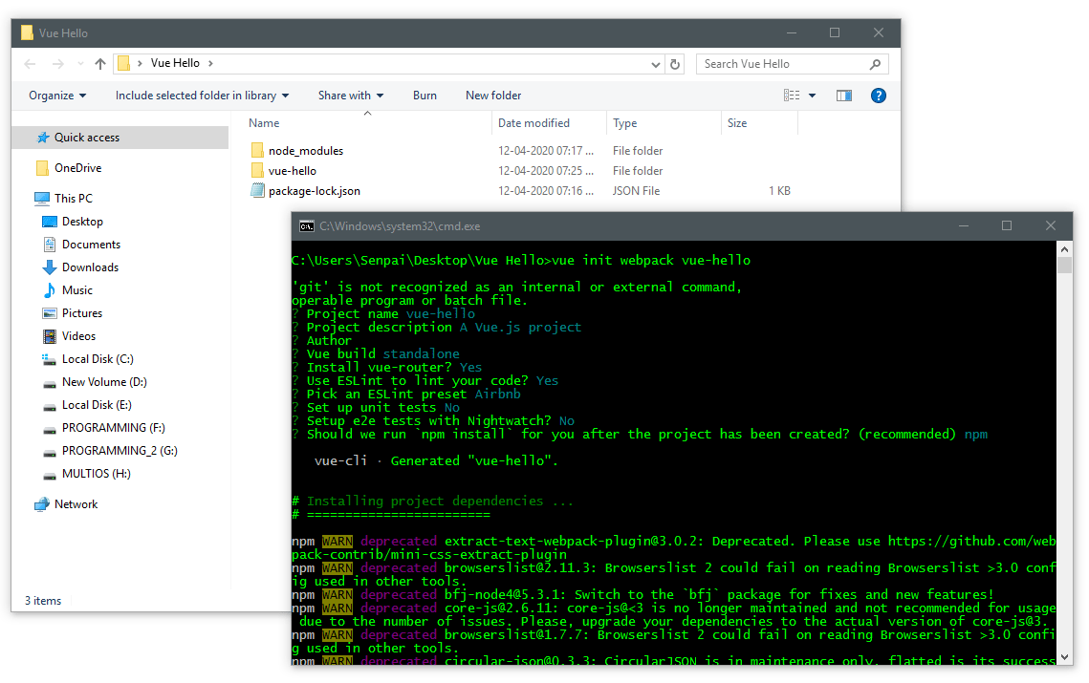
Task: Open cmd.exe window system menu icon
Action: [306, 226]
